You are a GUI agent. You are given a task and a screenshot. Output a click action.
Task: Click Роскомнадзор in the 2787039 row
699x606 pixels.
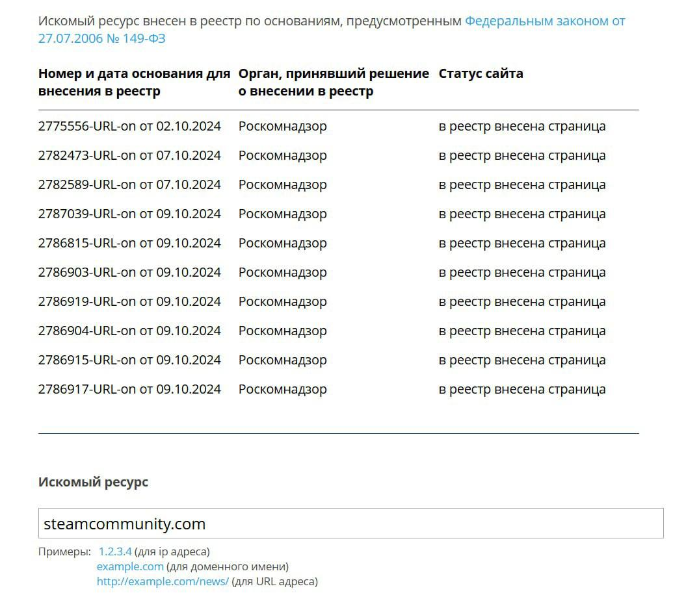283,214
